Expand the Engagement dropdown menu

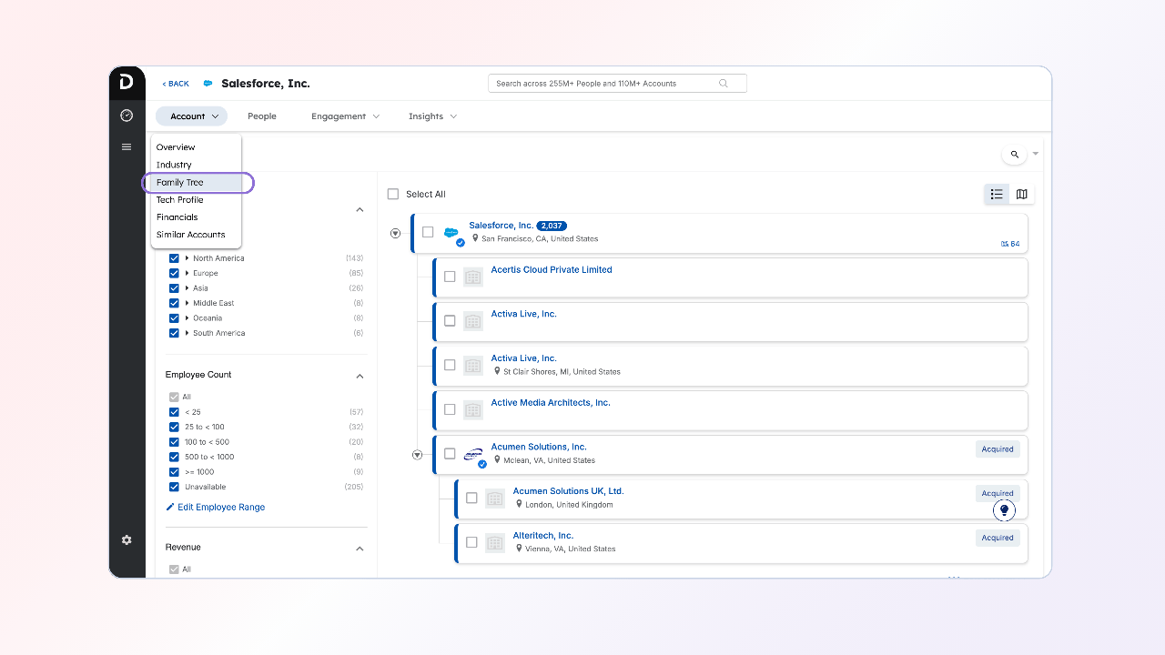coord(345,116)
